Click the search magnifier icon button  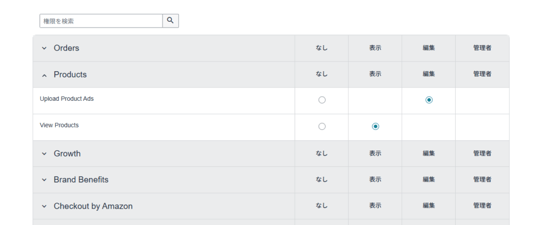[x=171, y=21]
